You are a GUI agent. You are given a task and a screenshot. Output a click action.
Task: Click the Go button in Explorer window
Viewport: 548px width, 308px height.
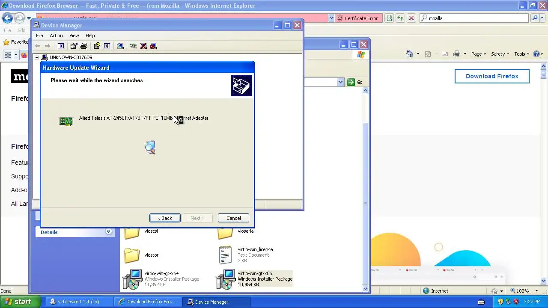[355, 82]
